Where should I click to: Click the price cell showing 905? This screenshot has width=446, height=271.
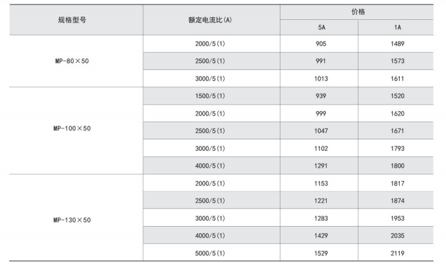[322, 44]
